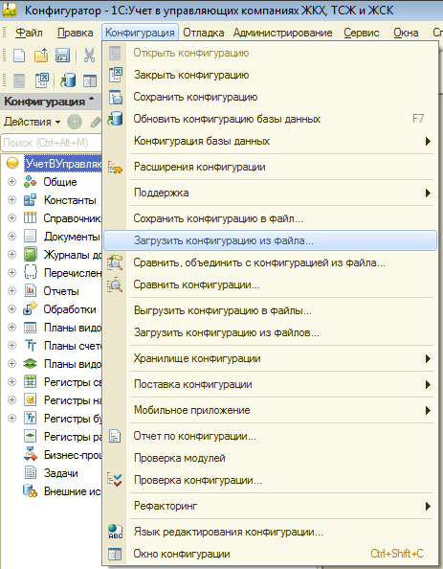Click the Задачи tree icon
Viewport: 443px width, 569px height.
pos(30,472)
